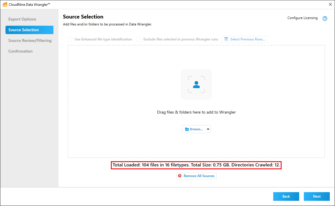Enable Use Enhanced file type identification checkbox

pos(70,39)
